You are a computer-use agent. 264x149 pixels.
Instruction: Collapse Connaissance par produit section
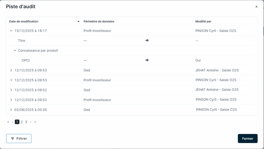15,51
